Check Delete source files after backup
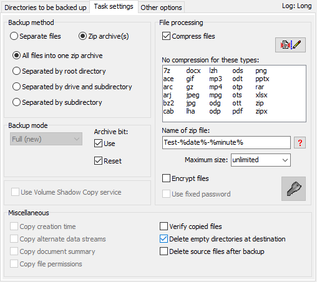Image resolution: width=317 pixels, height=282 pixels. coord(163,251)
